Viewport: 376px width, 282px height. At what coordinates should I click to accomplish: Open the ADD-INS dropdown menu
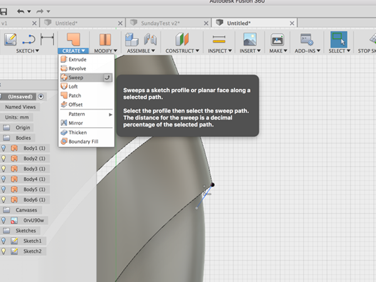coord(308,51)
